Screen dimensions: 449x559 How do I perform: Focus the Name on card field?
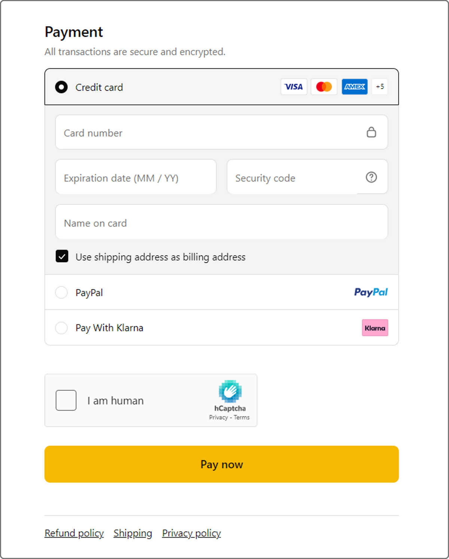click(222, 222)
